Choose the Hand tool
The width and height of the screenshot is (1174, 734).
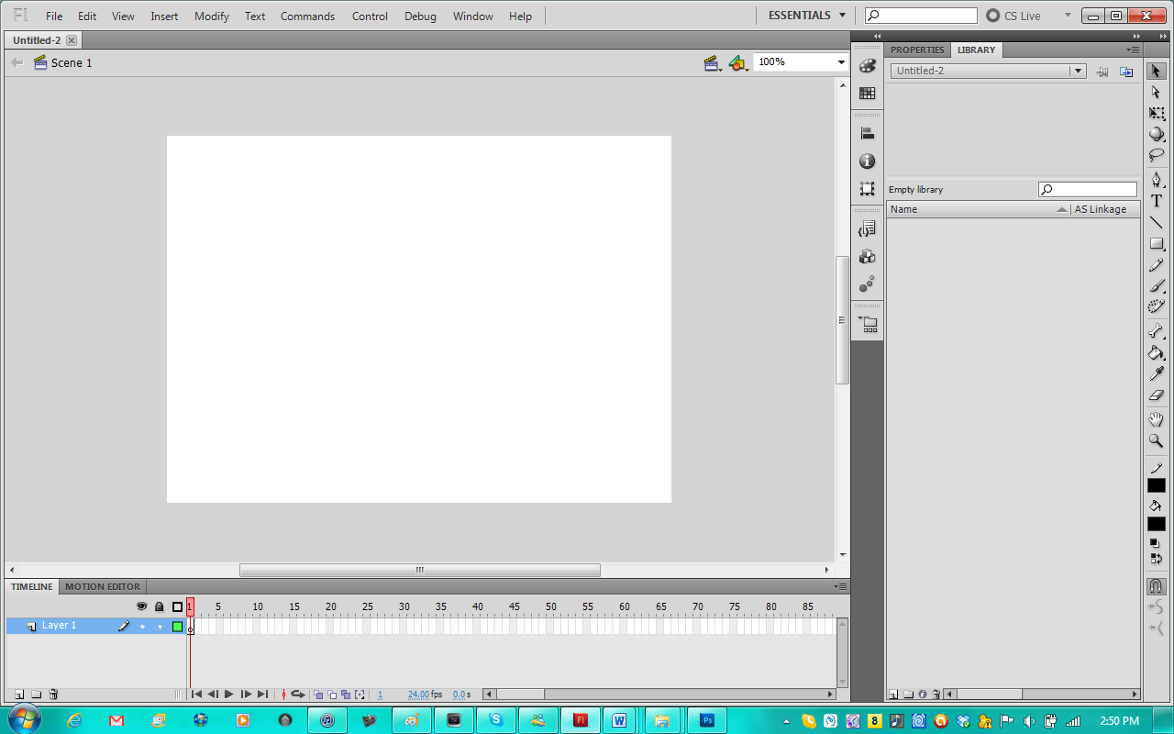(1156, 419)
